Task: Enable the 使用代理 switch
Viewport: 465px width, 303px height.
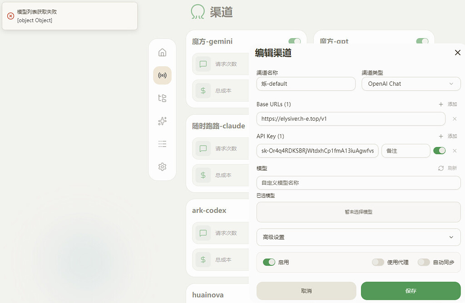Action: [378, 262]
